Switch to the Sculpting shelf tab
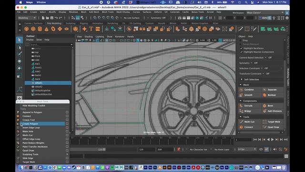 click(x=71, y=23)
